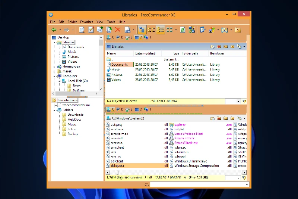Click the folder tree scroll-down arrow

(x=101, y=89)
